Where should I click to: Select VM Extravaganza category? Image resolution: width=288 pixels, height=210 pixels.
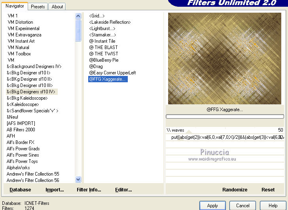[25, 35]
